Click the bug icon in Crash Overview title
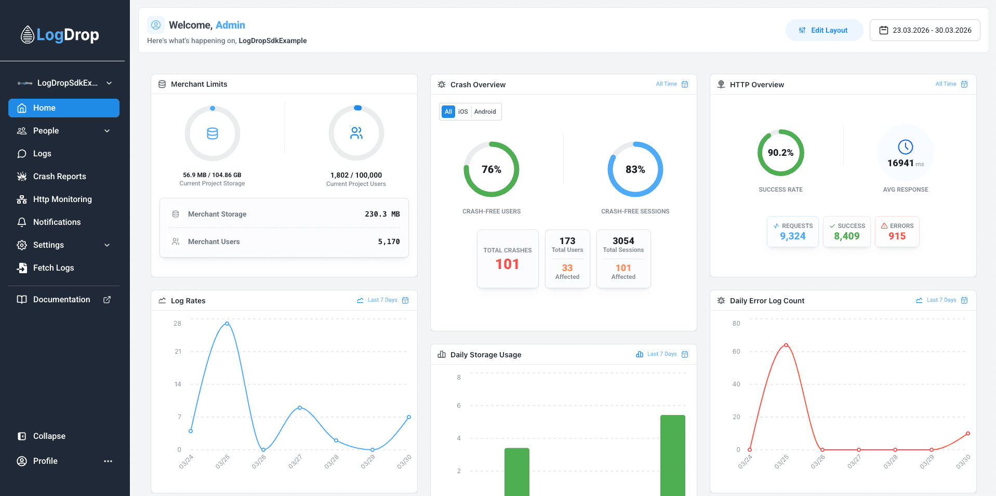The width and height of the screenshot is (996, 496). coord(442,84)
